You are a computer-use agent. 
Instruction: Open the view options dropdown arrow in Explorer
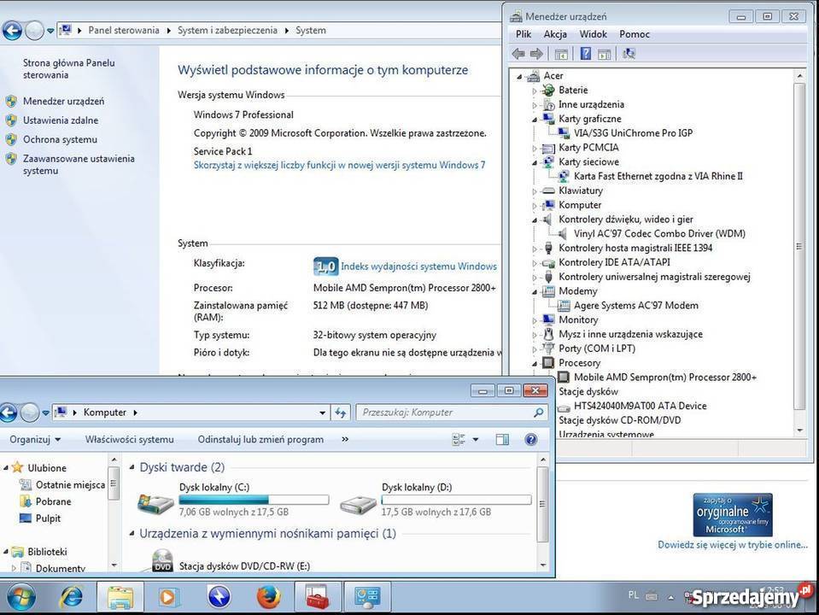pyautogui.click(x=476, y=439)
